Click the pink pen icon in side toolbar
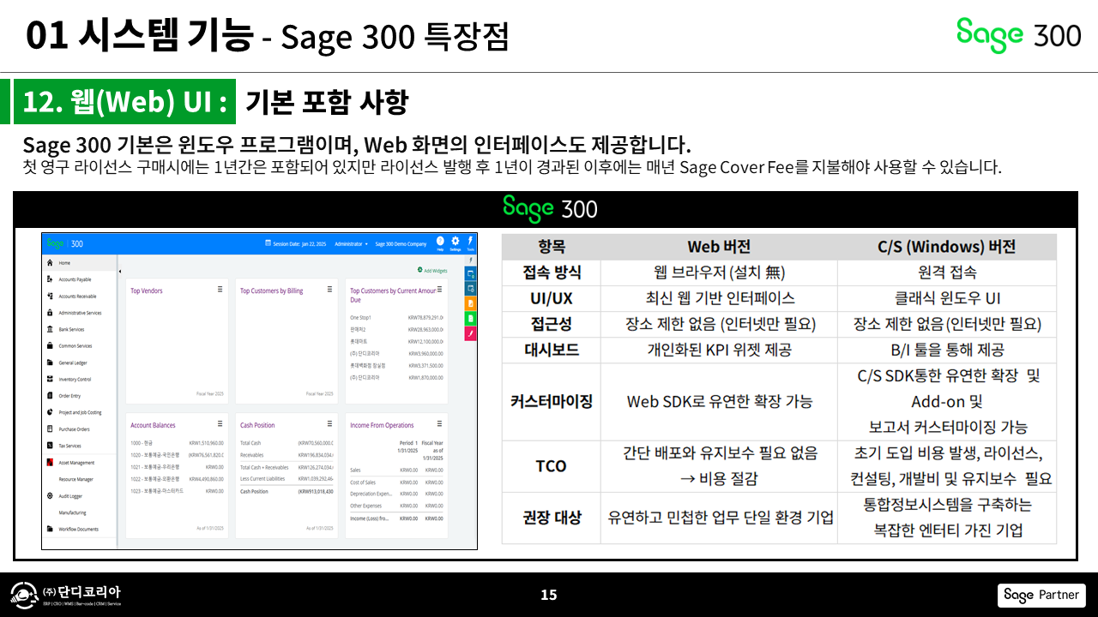This screenshot has width=1098, height=617. coord(471,333)
